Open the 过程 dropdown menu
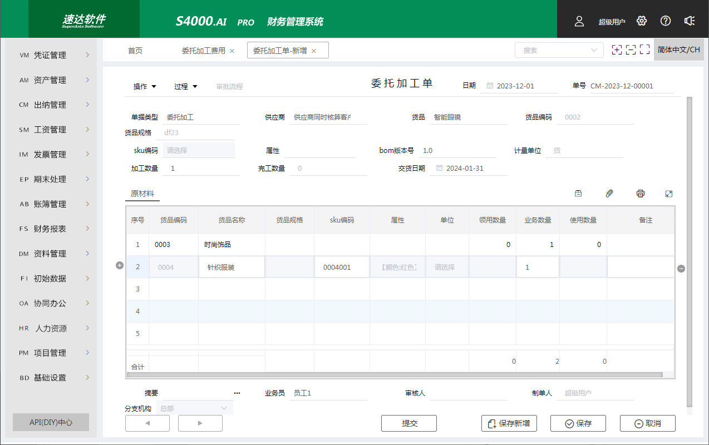709x445 pixels. click(186, 86)
